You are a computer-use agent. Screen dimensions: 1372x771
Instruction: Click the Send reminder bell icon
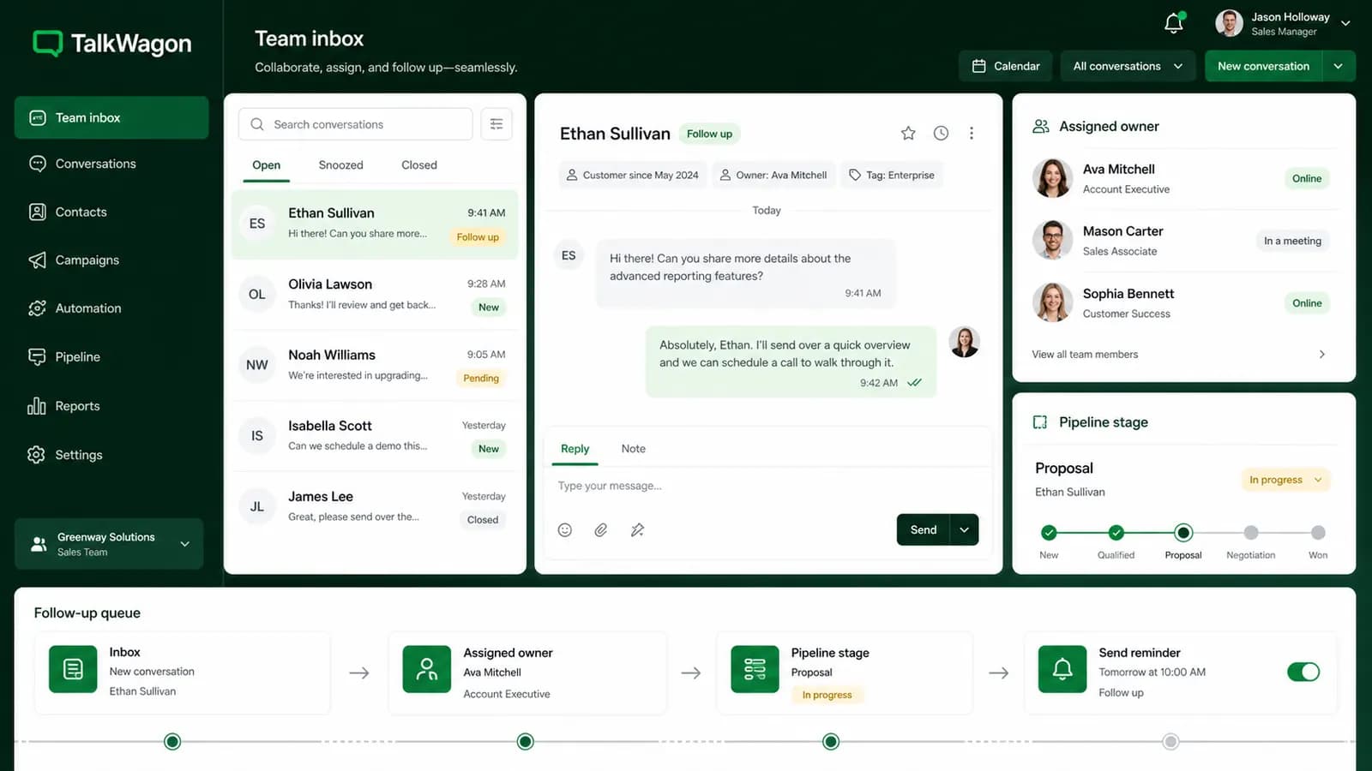1062,669
